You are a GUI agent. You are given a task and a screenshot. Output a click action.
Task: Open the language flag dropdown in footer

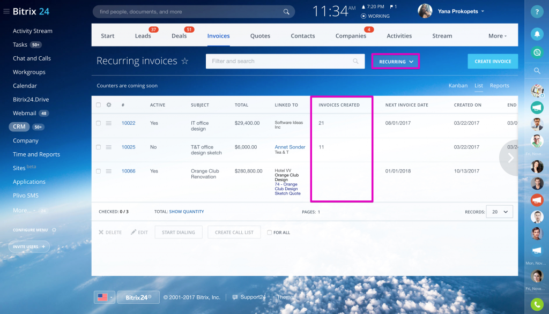click(105, 297)
